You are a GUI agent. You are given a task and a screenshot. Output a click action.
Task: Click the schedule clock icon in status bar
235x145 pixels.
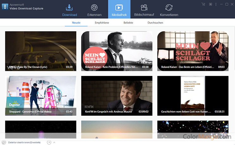pyautogui.click(x=49, y=142)
